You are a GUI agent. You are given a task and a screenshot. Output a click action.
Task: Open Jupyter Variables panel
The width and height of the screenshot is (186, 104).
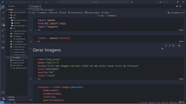[92, 13]
